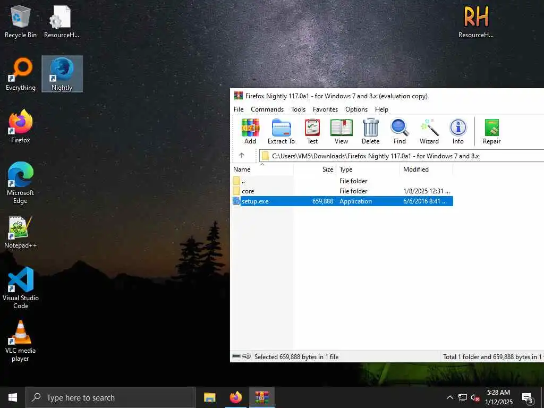
Task: Click the Type here to search box
Action: pos(110,397)
